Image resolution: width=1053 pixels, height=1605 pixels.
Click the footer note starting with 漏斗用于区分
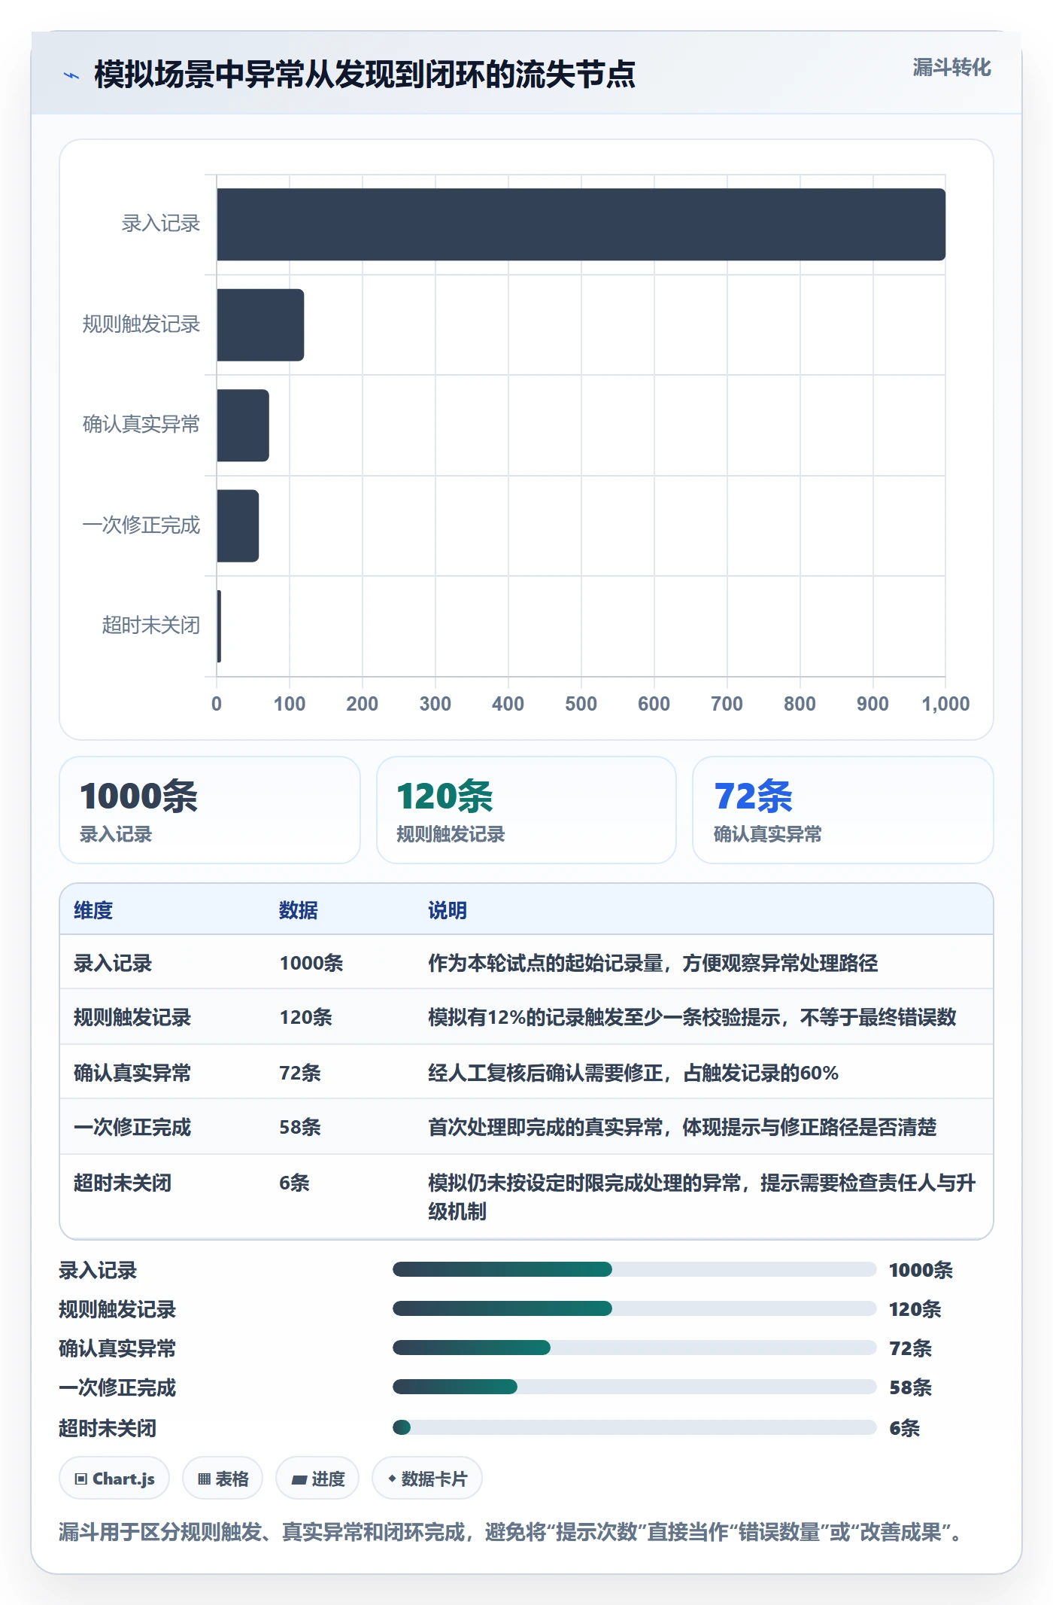511,1532
